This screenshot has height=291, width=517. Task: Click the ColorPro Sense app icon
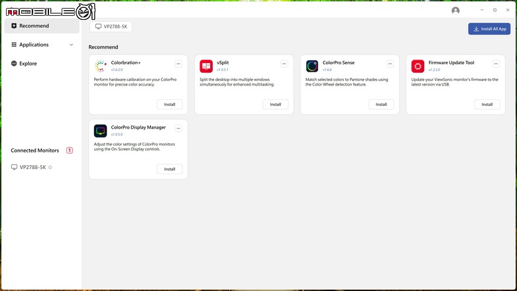point(312,66)
